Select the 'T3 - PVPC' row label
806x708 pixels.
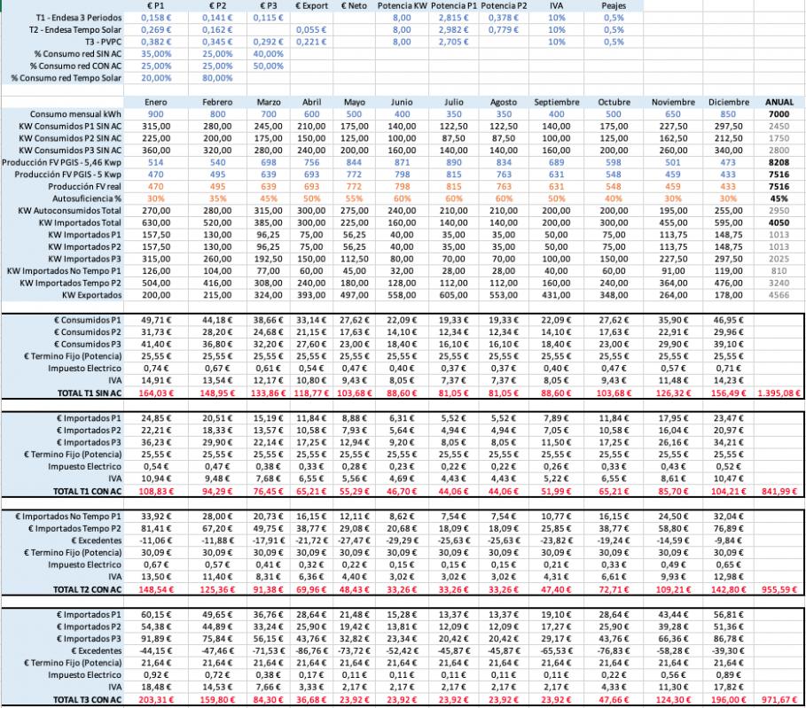[104, 42]
